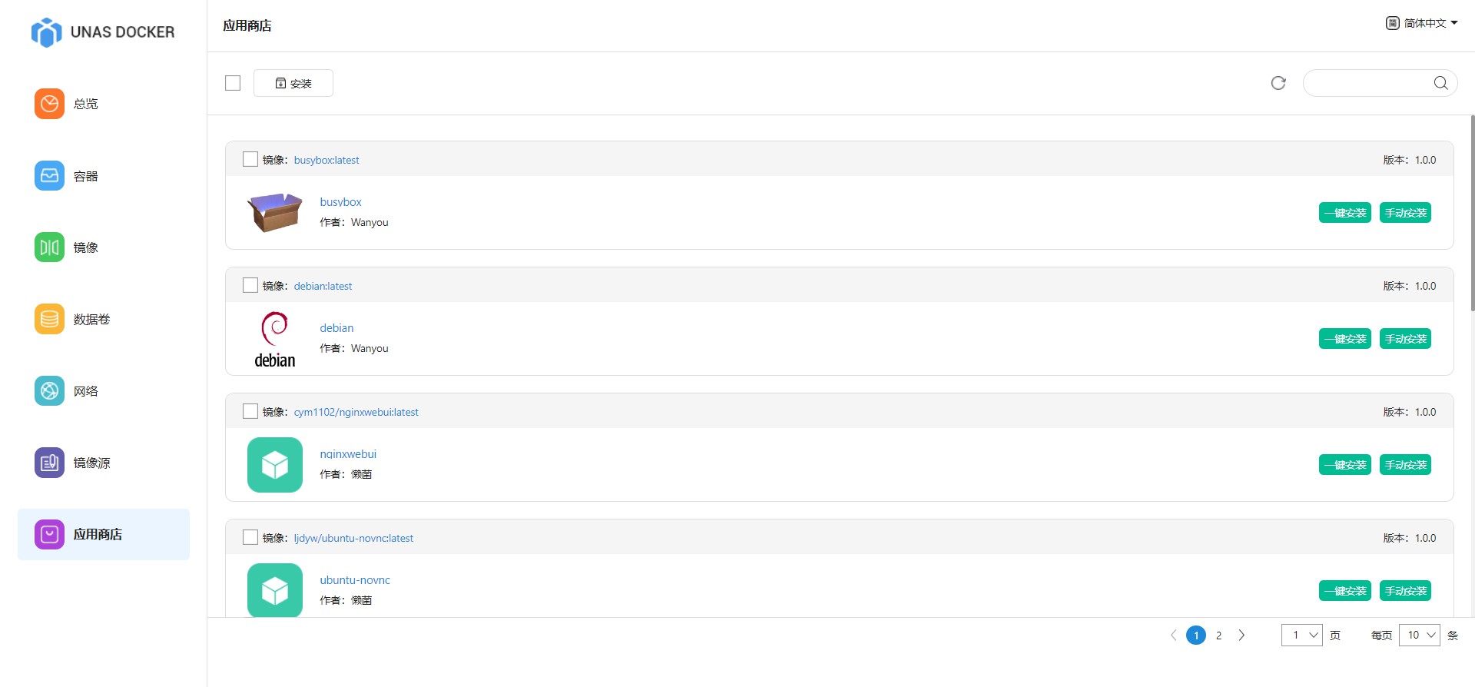This screenshot has width=1475, height=687.
Task: Click 手动安装 for debian
Action: tap(1405, 339)
